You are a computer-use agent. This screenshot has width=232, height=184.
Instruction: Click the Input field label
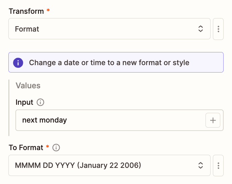pyautogui.click(x=24, y=102)
